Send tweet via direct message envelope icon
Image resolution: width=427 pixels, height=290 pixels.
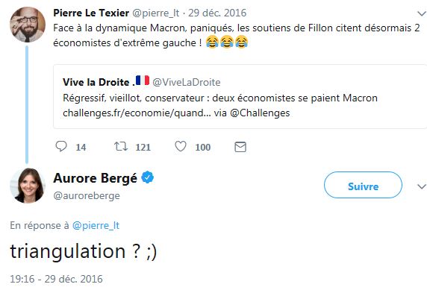click(240, 147)
